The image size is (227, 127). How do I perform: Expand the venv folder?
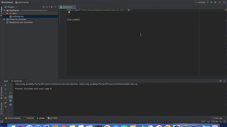[7, 13]
